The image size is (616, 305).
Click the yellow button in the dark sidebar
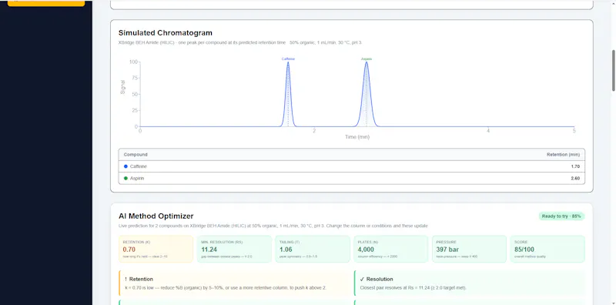pyautogui.click(x=46, y=3)
